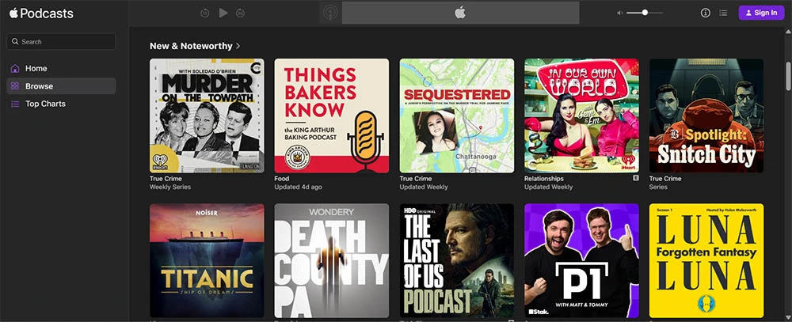
Task: Open the Titanic Ship of Dreams podcast
Action: (x=207, y=260)
